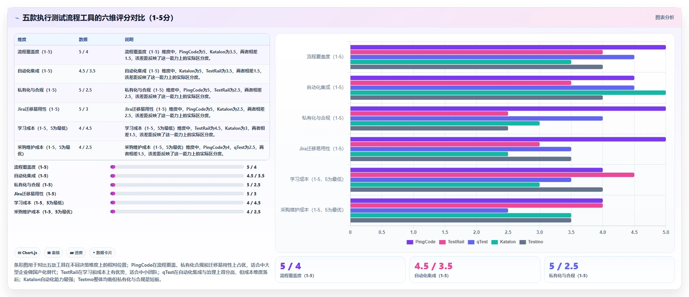The image size is (689, 297).
Task: Click table data cell 4 / 4.5
Action: point(85,128)
